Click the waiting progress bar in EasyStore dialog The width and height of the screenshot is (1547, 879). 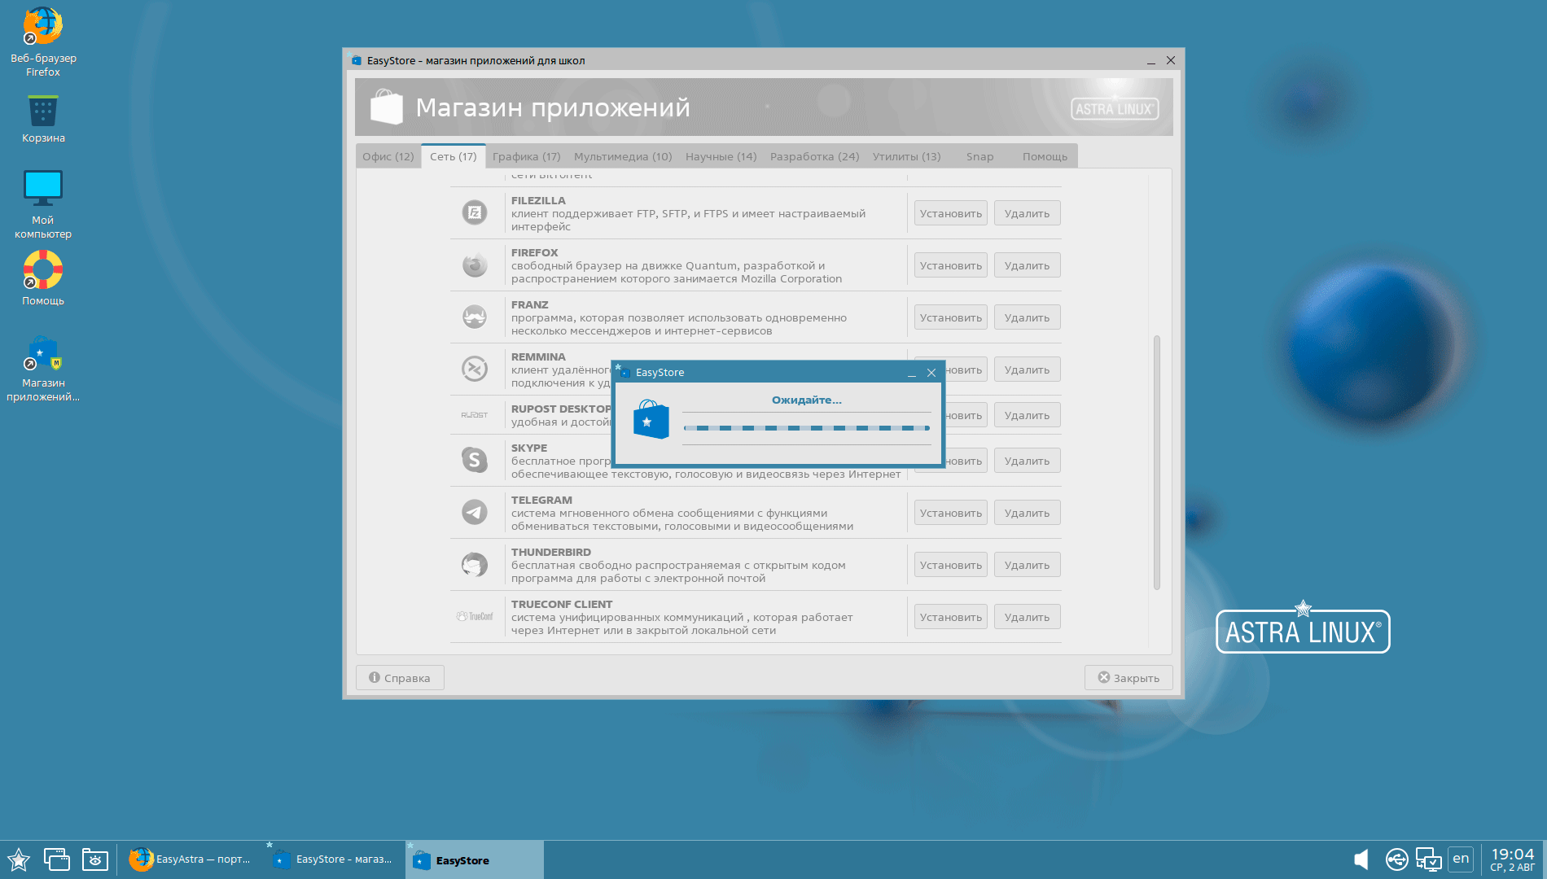807,428
